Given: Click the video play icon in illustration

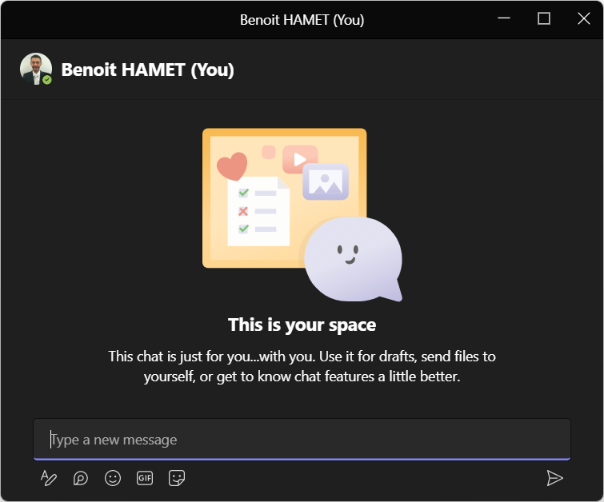Looking at the screenshot, I should tap(299, 159).
